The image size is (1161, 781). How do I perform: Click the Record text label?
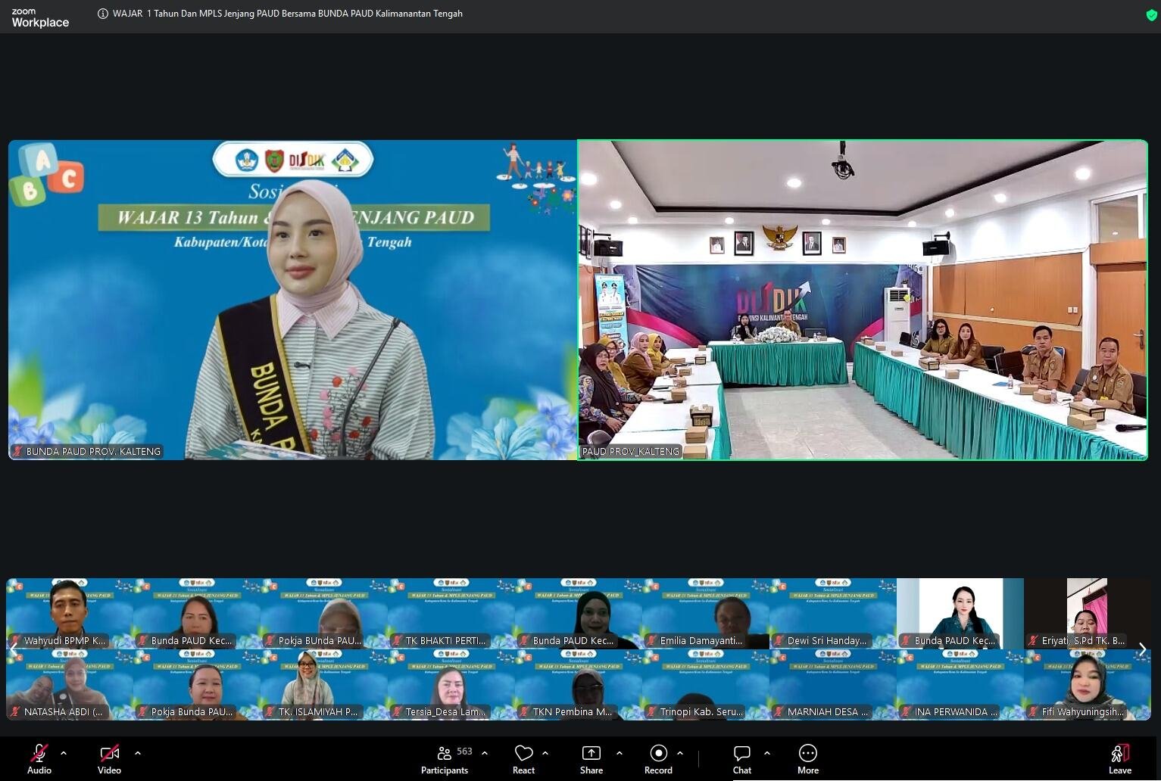coord(658,770)
